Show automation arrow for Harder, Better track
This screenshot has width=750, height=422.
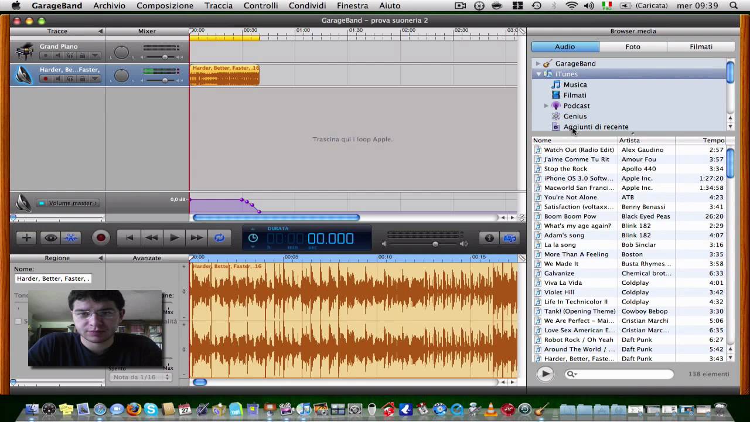click(94, 79)
